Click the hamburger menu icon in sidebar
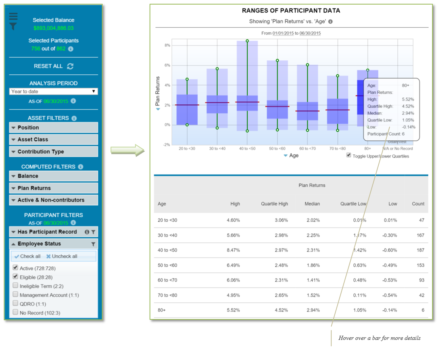 click(x=13, y=17)
